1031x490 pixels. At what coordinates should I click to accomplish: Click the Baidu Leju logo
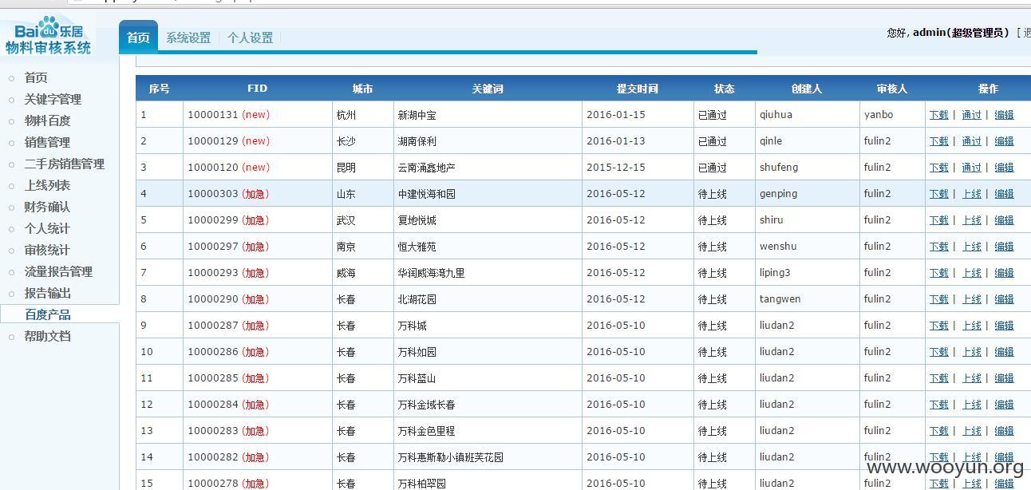pos(49,36)
